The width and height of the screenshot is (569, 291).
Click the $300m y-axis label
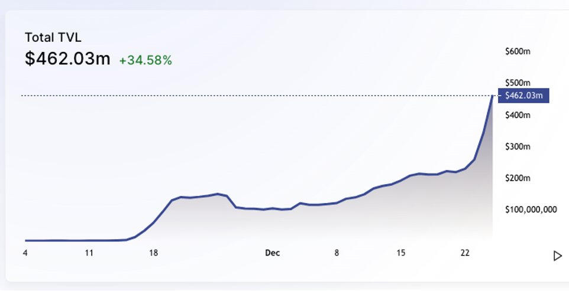(x=518, y=146)
